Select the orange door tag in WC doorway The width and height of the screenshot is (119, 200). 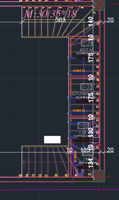coord(75,156)
